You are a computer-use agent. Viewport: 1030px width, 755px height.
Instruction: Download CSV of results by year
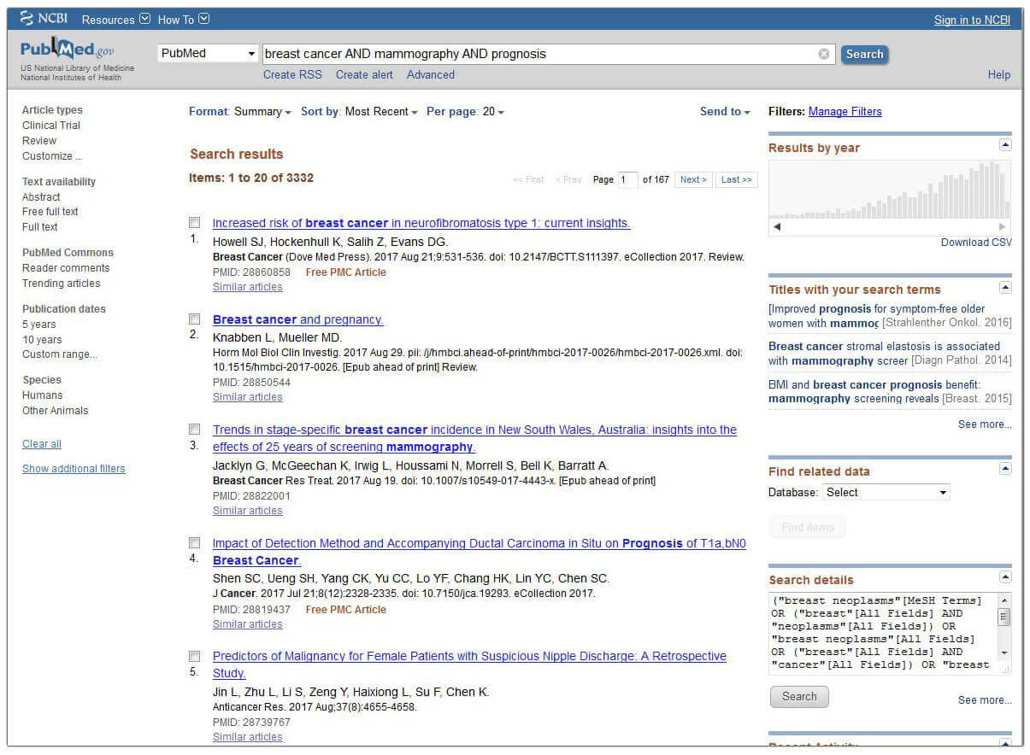click(976, 243)
